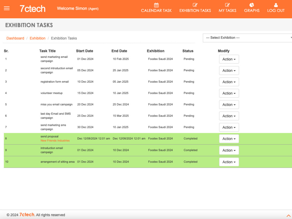
Task: Click the Dashboard breadcrumb link
Action: pos(15,38)
